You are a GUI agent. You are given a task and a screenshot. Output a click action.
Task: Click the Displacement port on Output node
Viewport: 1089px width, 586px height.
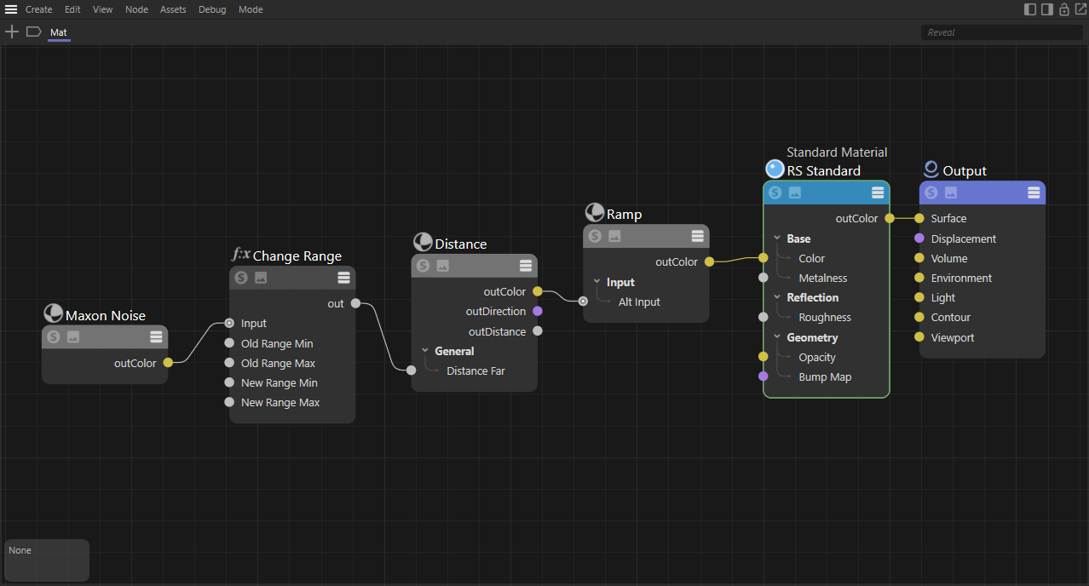pos(919,238)
